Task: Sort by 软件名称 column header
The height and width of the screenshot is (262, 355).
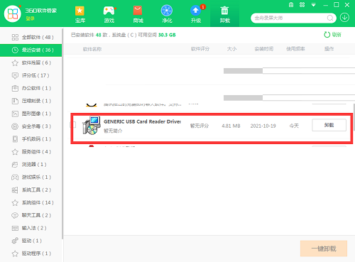Action: coord(92,49)
